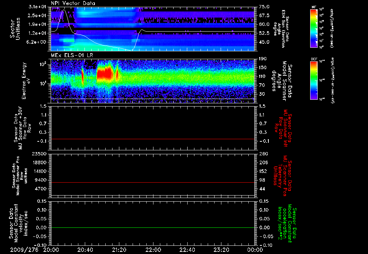Viewport: 368px width, 254px height.
Task: Click the "1.9e+01" sector tick value
Action: pos(37,24)
